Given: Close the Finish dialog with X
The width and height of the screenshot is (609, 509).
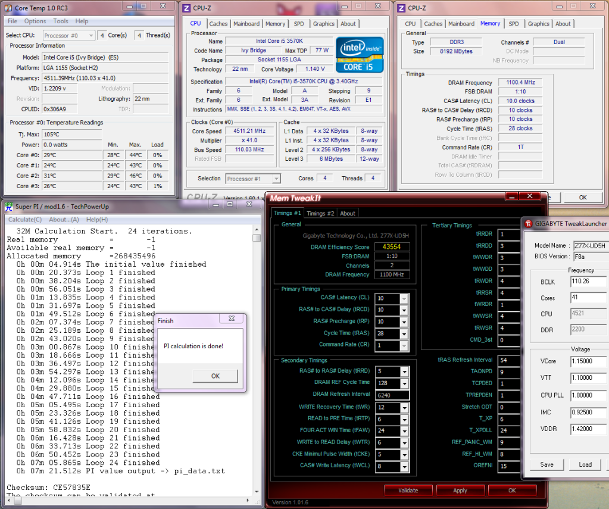Looking at the screenshot, I should [x=230, y=320].
